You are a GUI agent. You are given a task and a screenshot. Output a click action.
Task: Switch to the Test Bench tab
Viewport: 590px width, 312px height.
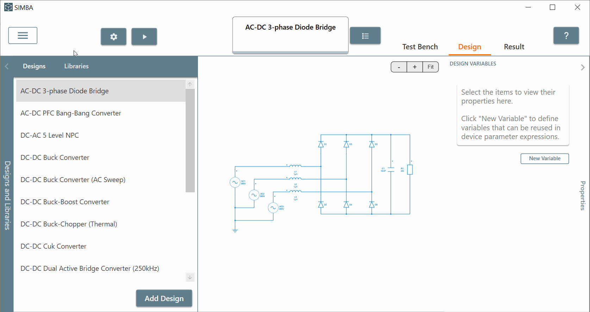pyautogui.click(x=420, y=47)
